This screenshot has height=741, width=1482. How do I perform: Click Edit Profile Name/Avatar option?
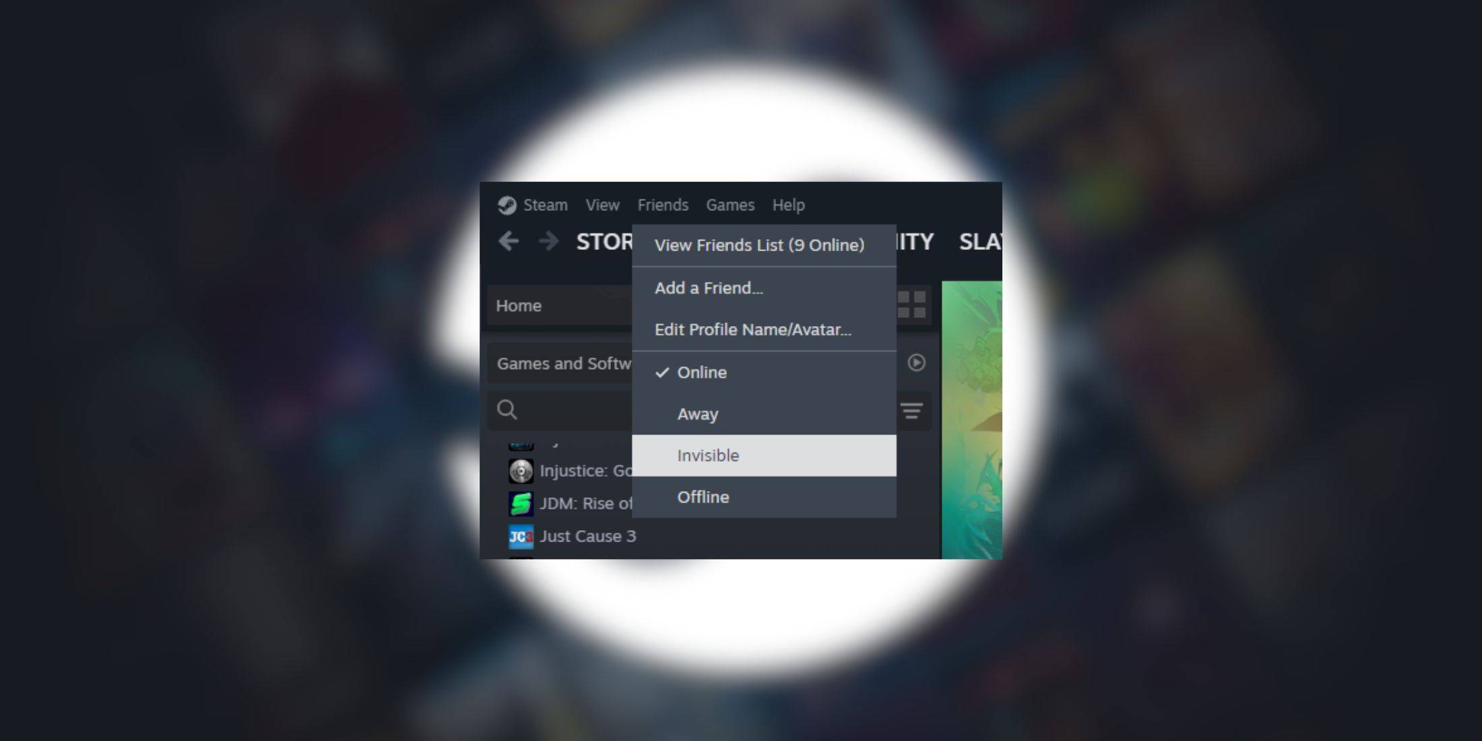tap(753, 329)
